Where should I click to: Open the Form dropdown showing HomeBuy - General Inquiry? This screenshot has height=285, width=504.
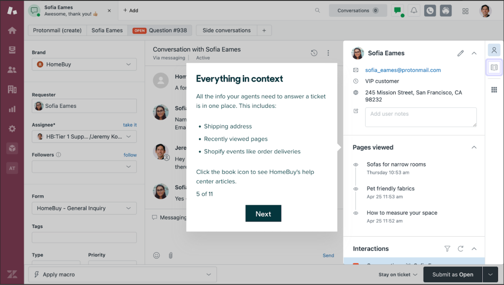point(84,208)
